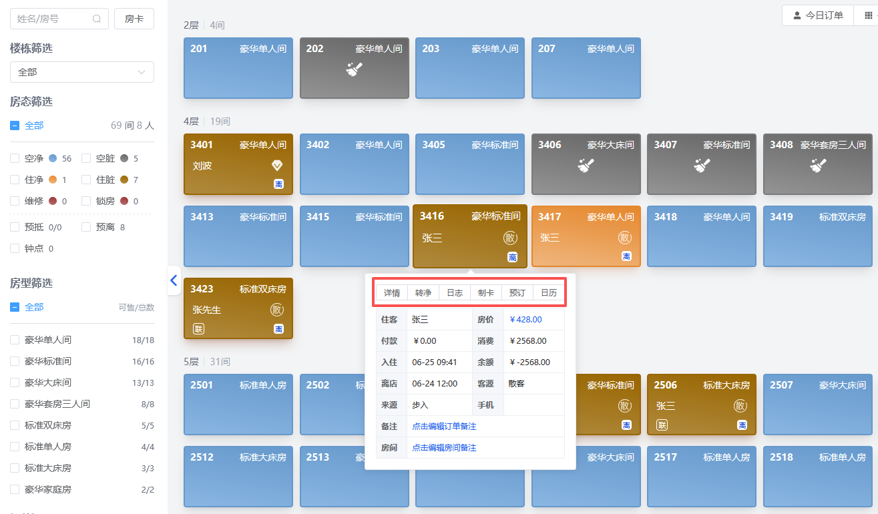Select room card 207

point(586,68)
